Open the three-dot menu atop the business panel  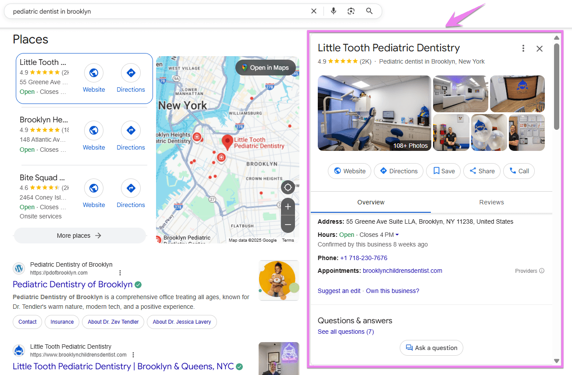click(523, 48)
